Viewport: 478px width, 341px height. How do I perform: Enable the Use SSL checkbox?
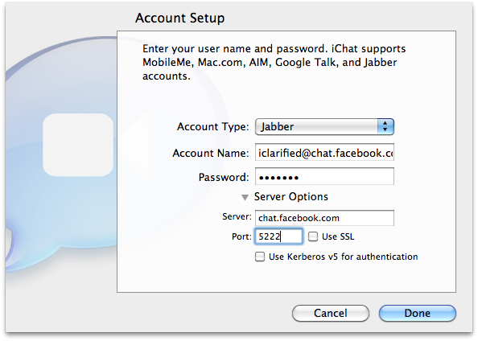coord(313,236)
